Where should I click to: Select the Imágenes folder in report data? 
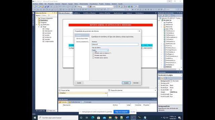coord(43,22)
